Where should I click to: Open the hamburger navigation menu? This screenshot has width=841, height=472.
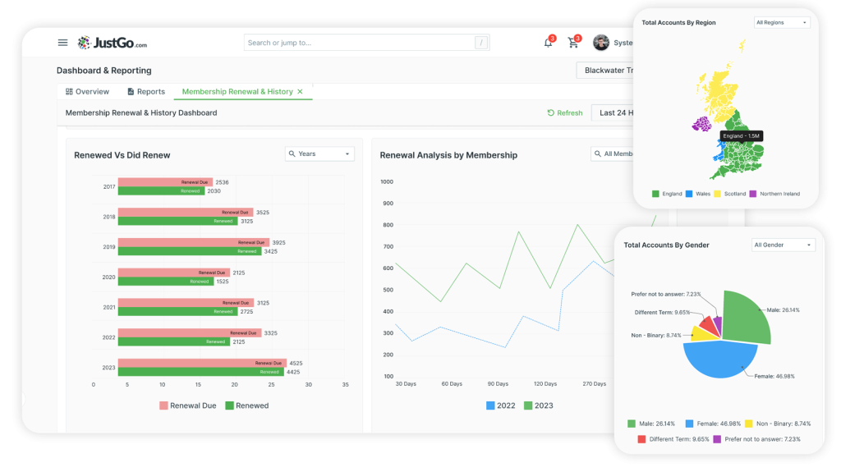[62, 43]
